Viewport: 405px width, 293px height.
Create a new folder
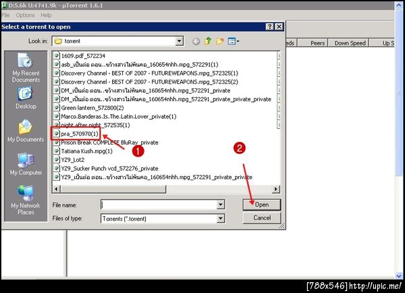(x=220, y=41)
